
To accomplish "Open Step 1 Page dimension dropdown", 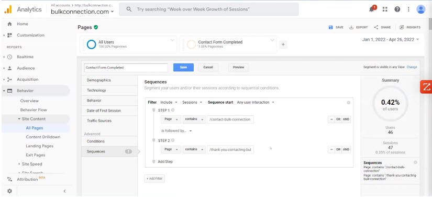I will click(x=171, y=119).
